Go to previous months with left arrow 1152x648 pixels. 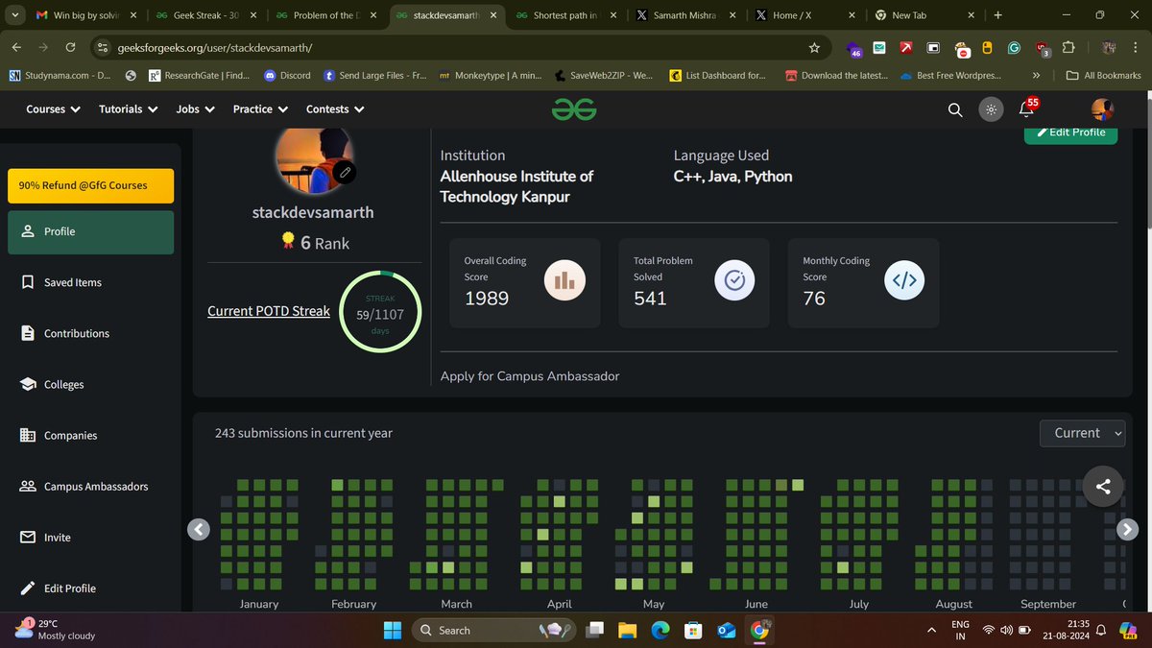click(199, 529)
